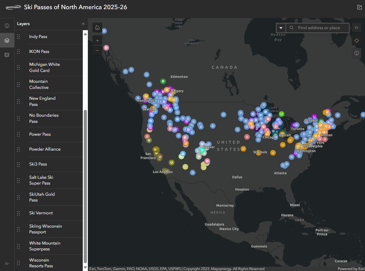Viewport: 365px width, 271px height.
Task: Grab the Powder Alliance drag handle
Action: (18, 150)
